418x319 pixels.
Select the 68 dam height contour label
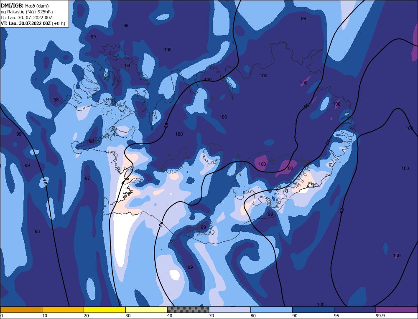pos(166,126)
